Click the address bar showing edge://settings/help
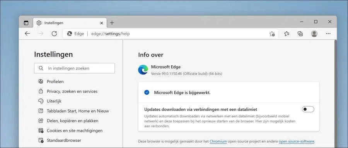The width and height of the screenshot is (348, 148). point(170,34)
